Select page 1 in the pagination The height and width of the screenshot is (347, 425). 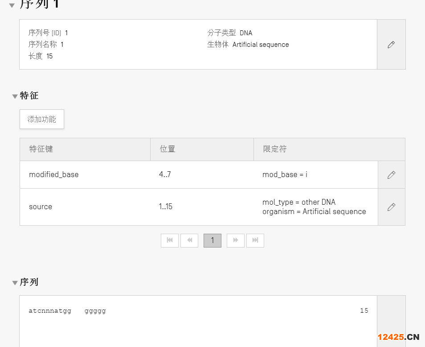[x=212, y=240]
